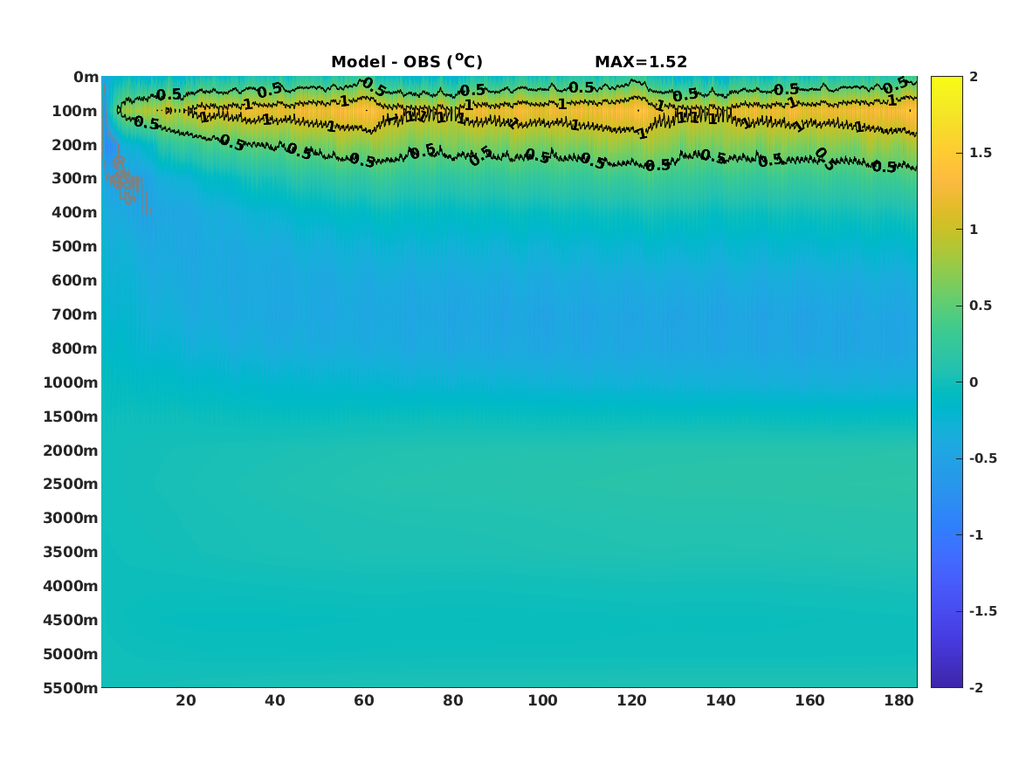Click the colorbar tick label "-1"

click(x=976, y=534)
